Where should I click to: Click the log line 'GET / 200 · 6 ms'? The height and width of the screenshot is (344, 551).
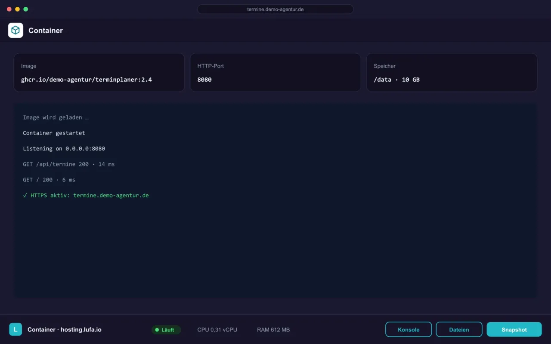(49, 180)
